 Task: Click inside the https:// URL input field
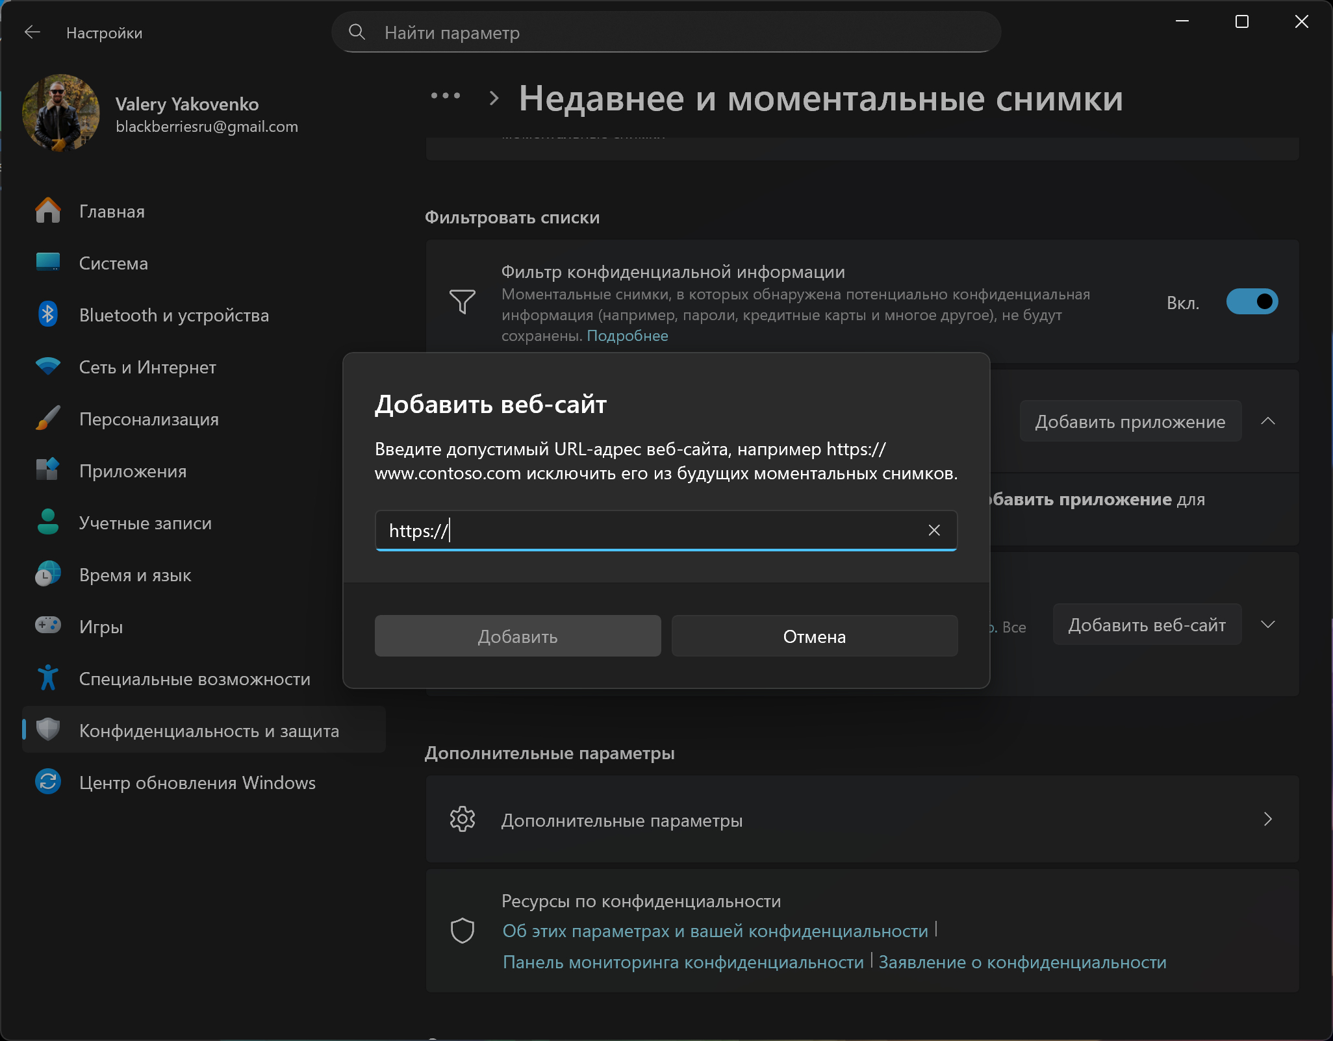[x=650, y=531]
